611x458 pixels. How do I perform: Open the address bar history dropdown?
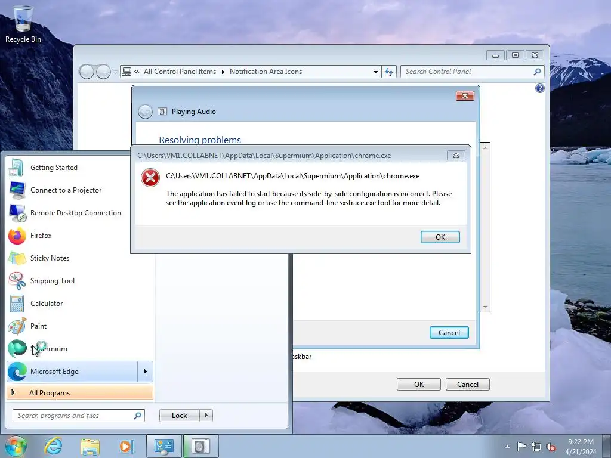coord(375,72)
